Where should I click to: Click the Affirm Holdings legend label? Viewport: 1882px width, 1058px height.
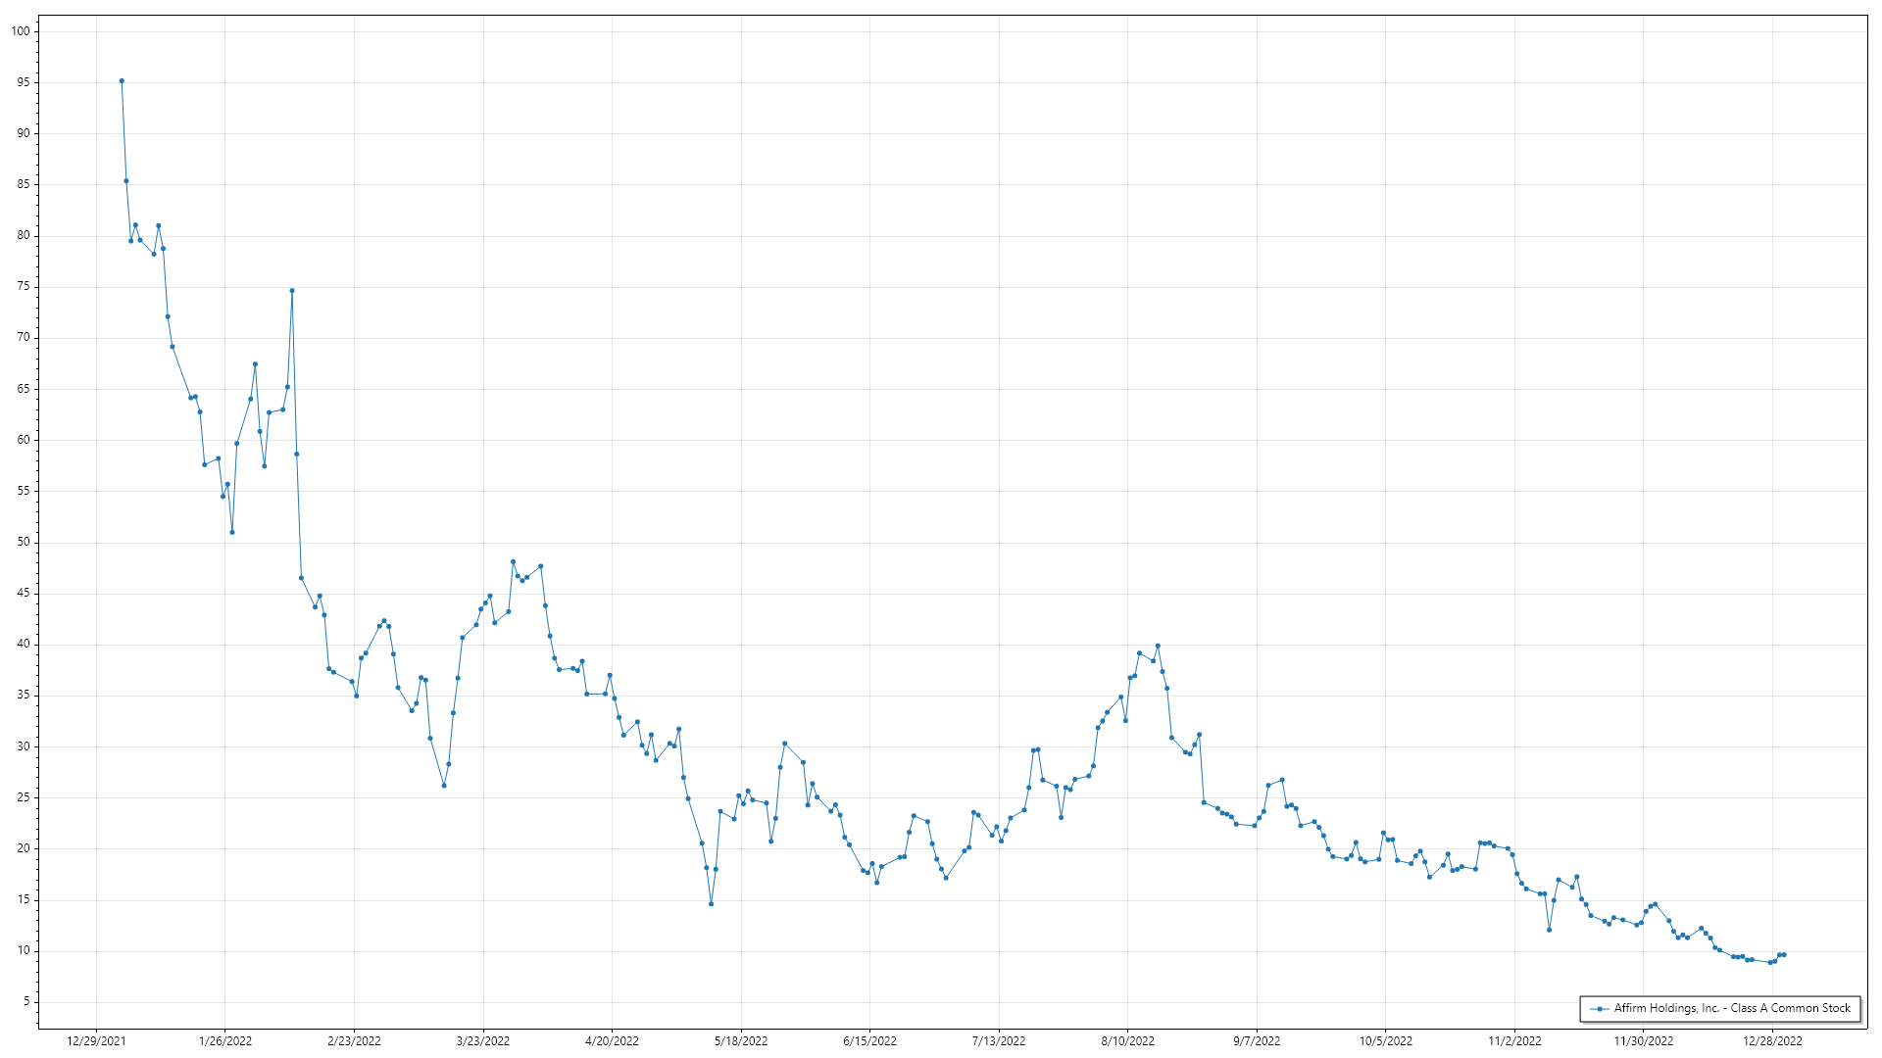coord(1732,1008)
